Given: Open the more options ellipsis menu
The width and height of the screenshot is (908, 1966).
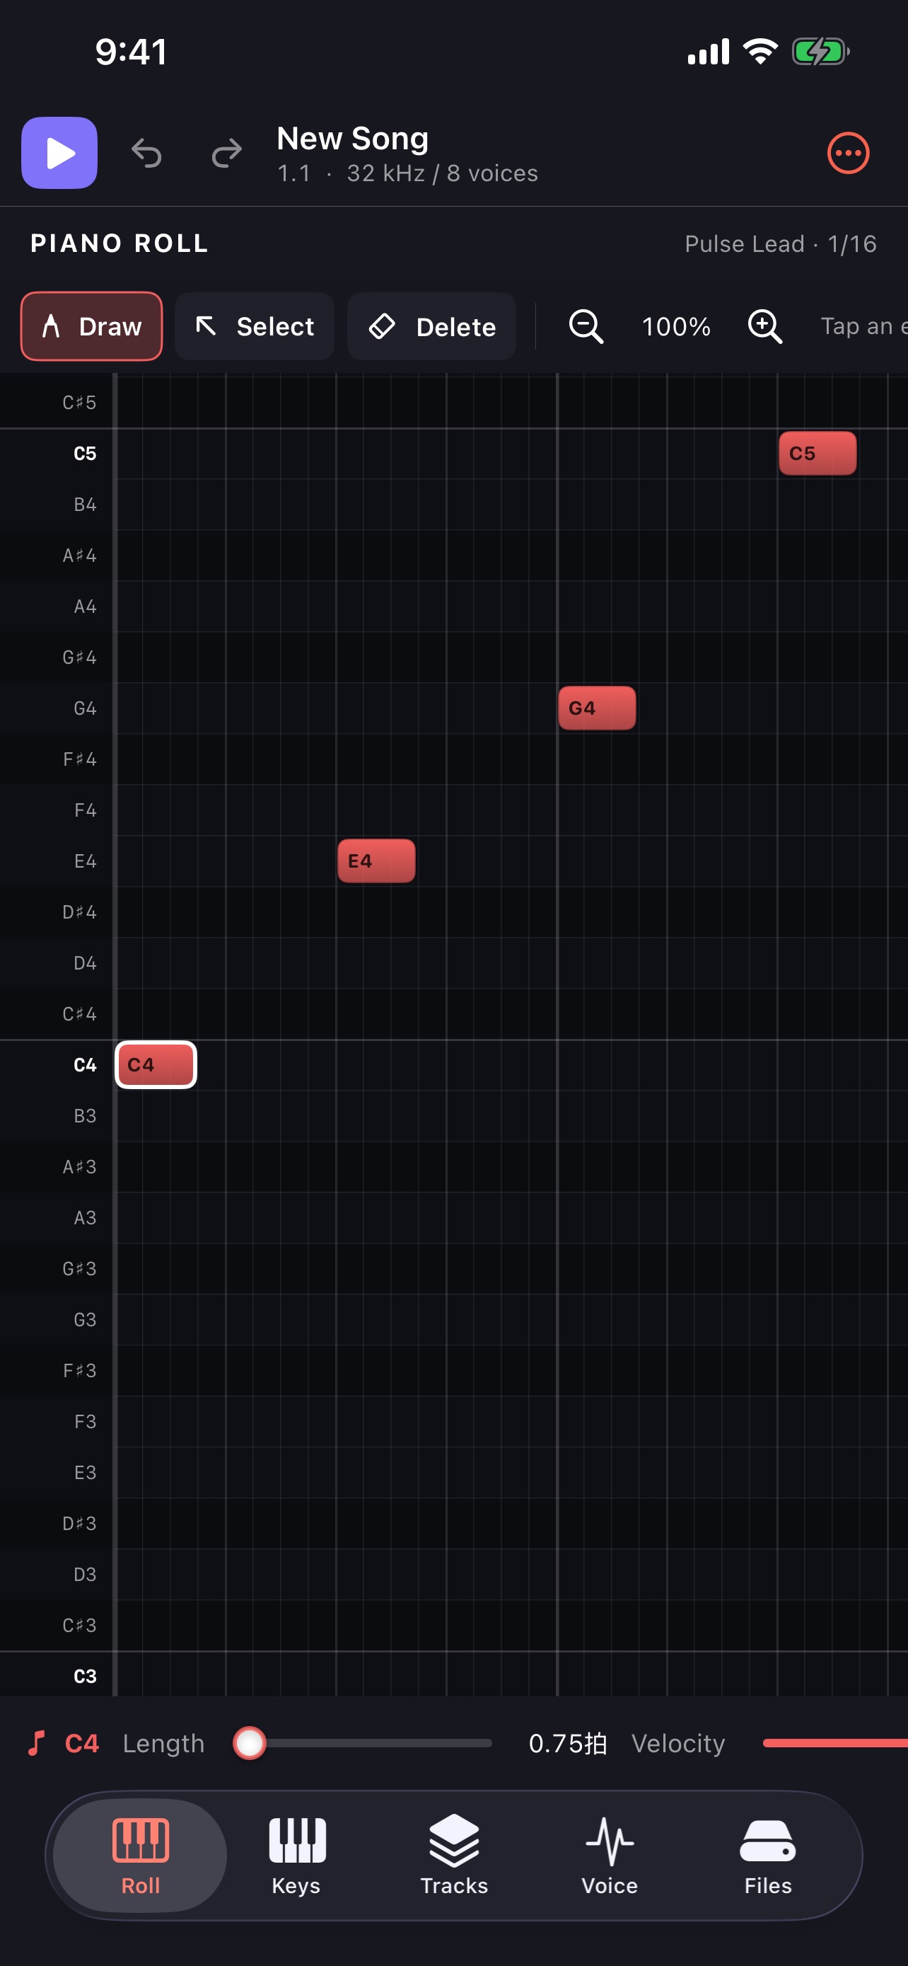Looking at the screenshot, I should point(848,153).
